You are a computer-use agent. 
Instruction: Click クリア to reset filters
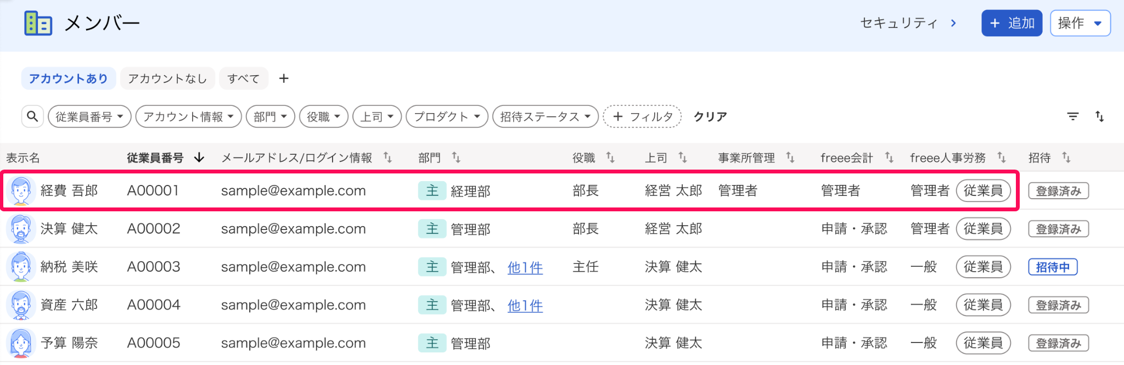click(710, 116)
